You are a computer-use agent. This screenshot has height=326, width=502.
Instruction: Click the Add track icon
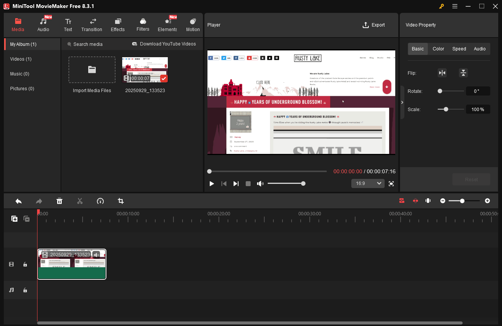(x=14, y=219)
